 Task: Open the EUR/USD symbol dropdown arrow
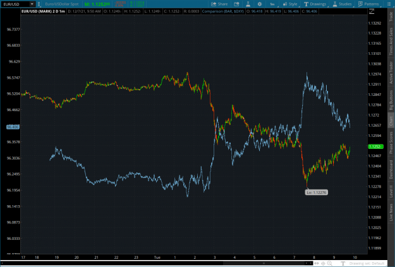[32, 4]
